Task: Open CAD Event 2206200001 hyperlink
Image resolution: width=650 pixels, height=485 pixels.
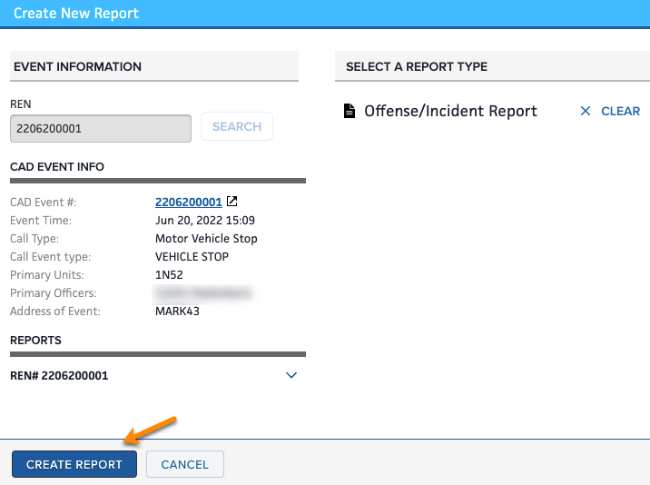Action: 188,202
